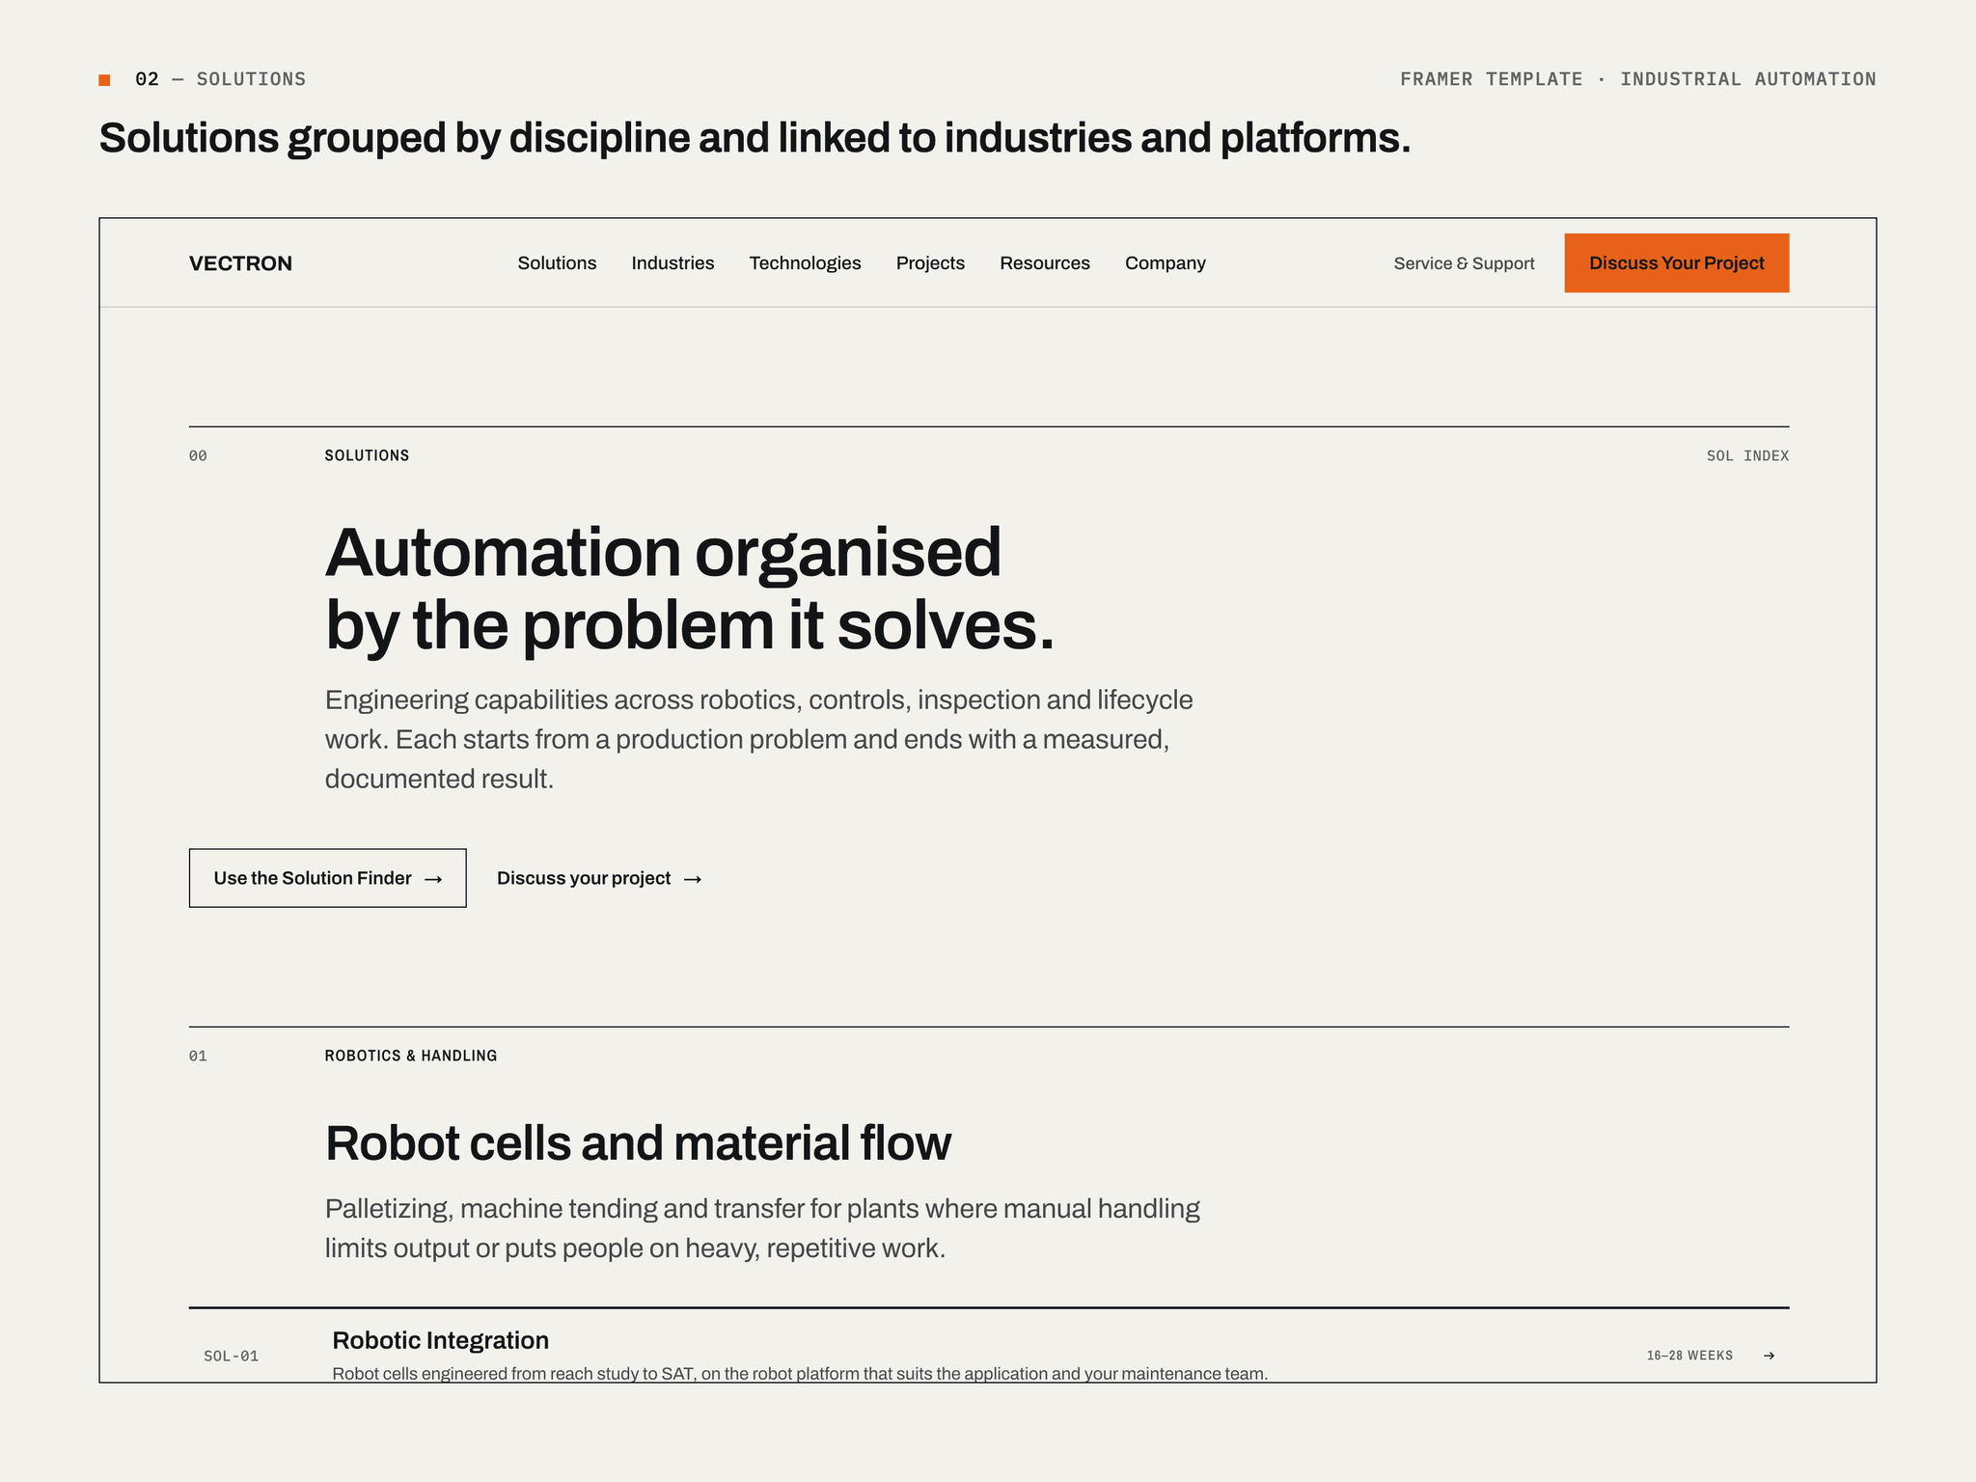Screen dimensions: 1976x1482
Task: Click Use the Solution Finder button
Action: pos(328,878)
